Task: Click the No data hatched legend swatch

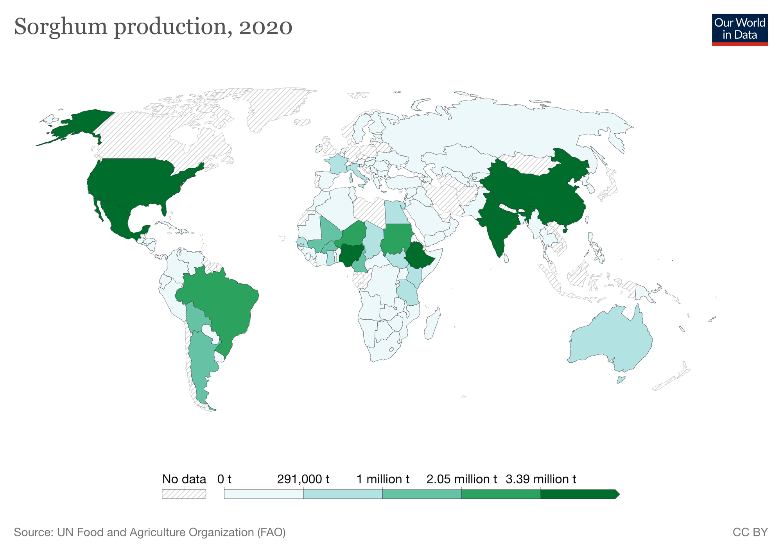Action: [x=184, y=494]
